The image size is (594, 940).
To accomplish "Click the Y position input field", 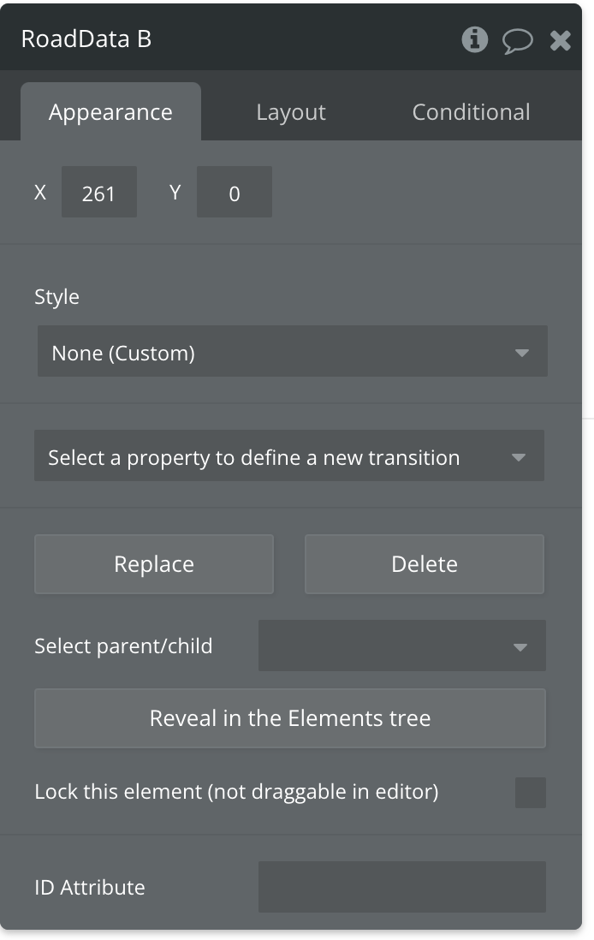I will (x=235, y=193).
